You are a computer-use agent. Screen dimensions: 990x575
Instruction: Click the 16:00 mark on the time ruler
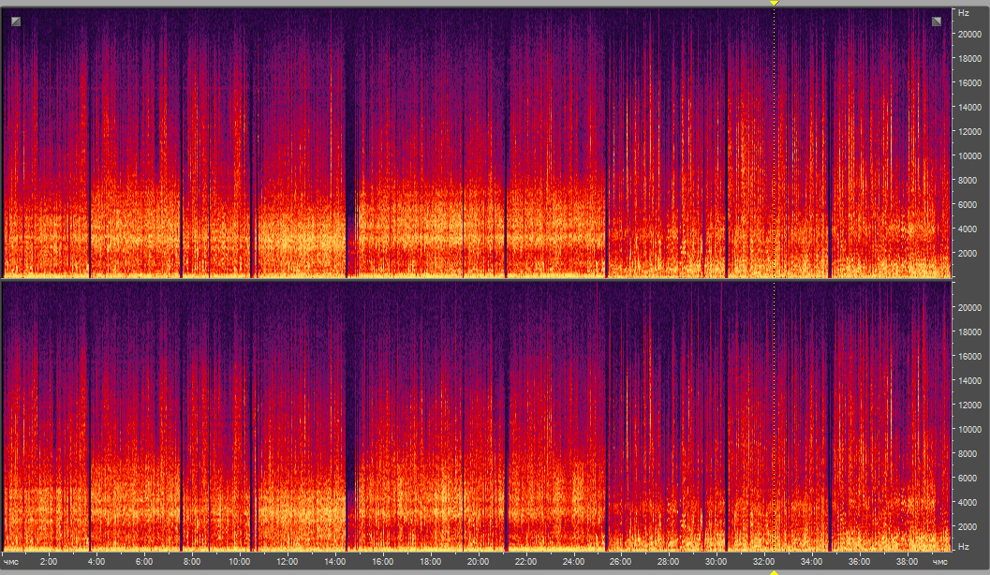point(383,562)
